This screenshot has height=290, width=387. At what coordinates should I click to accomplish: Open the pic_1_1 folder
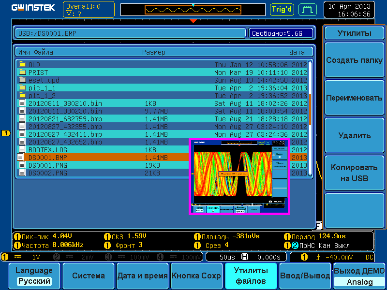41,88
